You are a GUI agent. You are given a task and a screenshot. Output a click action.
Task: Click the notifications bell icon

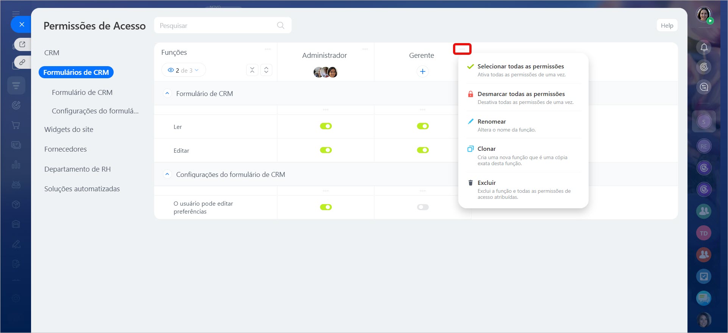[x=704, y=47]
